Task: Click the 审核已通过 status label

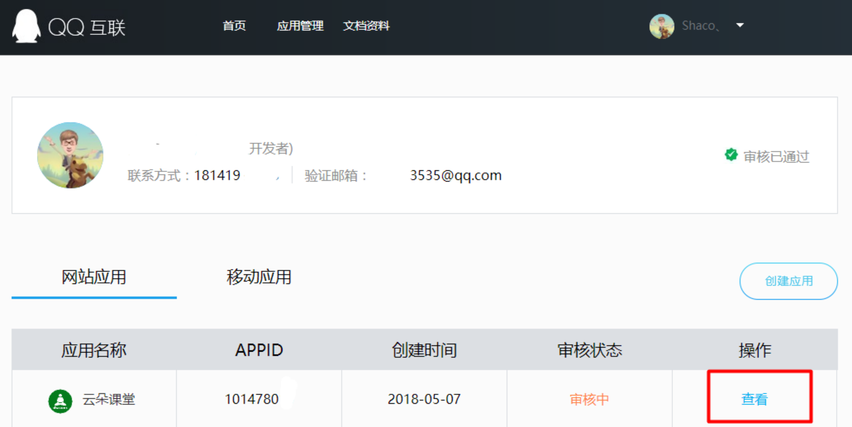Action: click(x=776, y=156)
